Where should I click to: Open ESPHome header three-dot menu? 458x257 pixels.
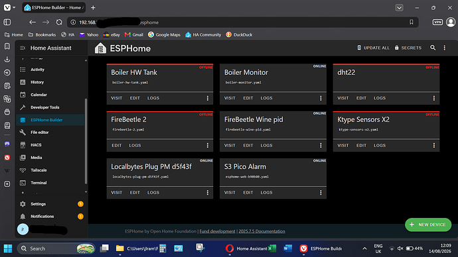point(445,48)
